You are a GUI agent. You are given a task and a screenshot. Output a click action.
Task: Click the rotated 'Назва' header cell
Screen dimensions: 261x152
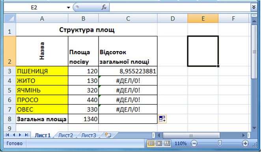click(42, 51)
